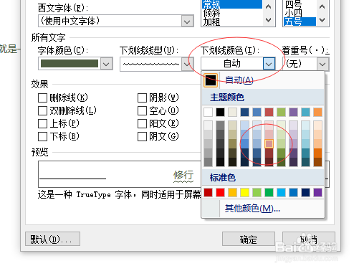Click the font size list scroll down arrow
This screenshot has width=359, height=271.
coord(322,20)
